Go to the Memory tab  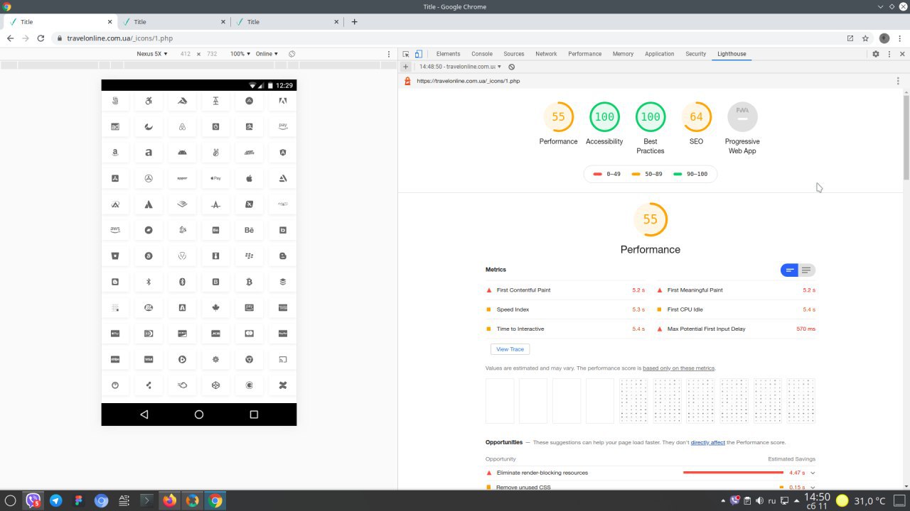(x=623, y=54)
